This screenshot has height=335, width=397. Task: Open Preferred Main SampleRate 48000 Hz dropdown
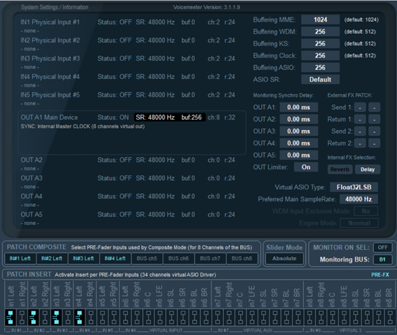tap(358, 199)
